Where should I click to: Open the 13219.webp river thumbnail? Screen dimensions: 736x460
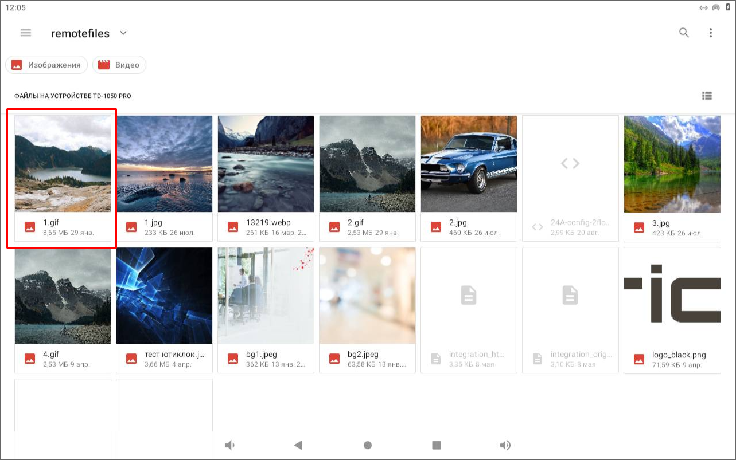266,164
